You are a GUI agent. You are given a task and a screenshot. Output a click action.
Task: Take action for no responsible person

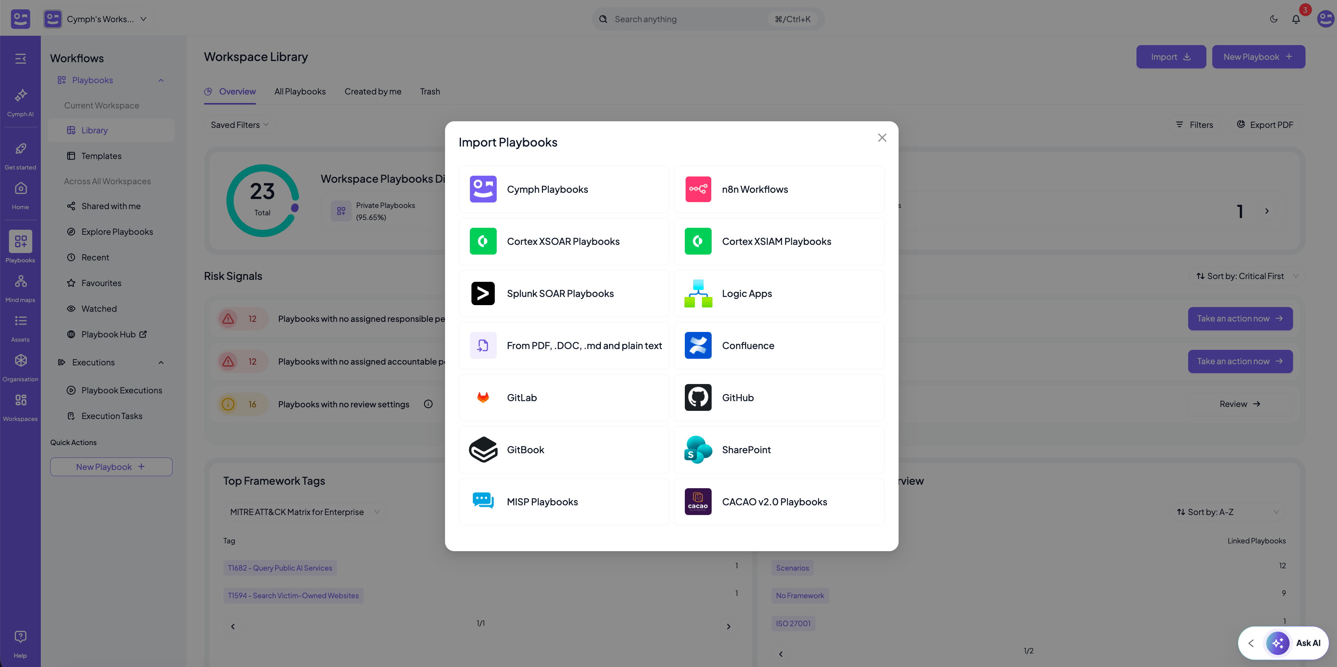[x=1240, y=319]
